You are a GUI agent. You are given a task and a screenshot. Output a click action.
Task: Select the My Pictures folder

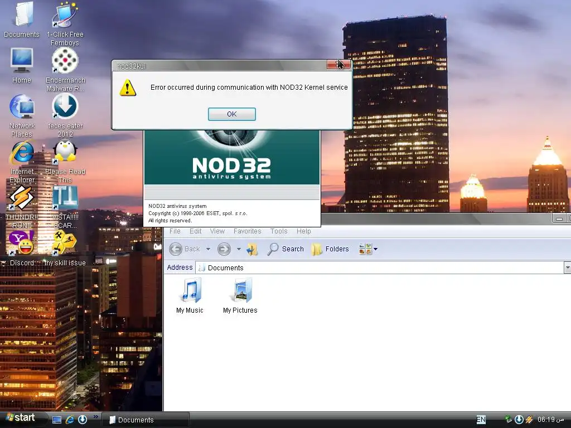point(240,296)
